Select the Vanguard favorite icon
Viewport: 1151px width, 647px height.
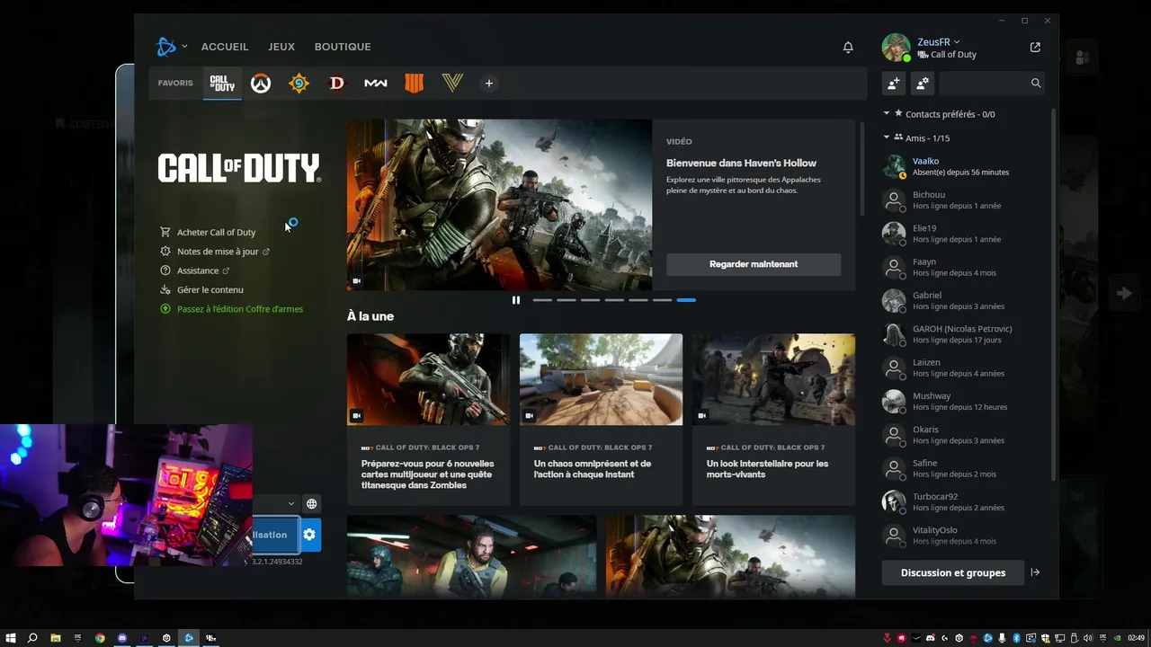pyautogui.click(x=452, y=84)
